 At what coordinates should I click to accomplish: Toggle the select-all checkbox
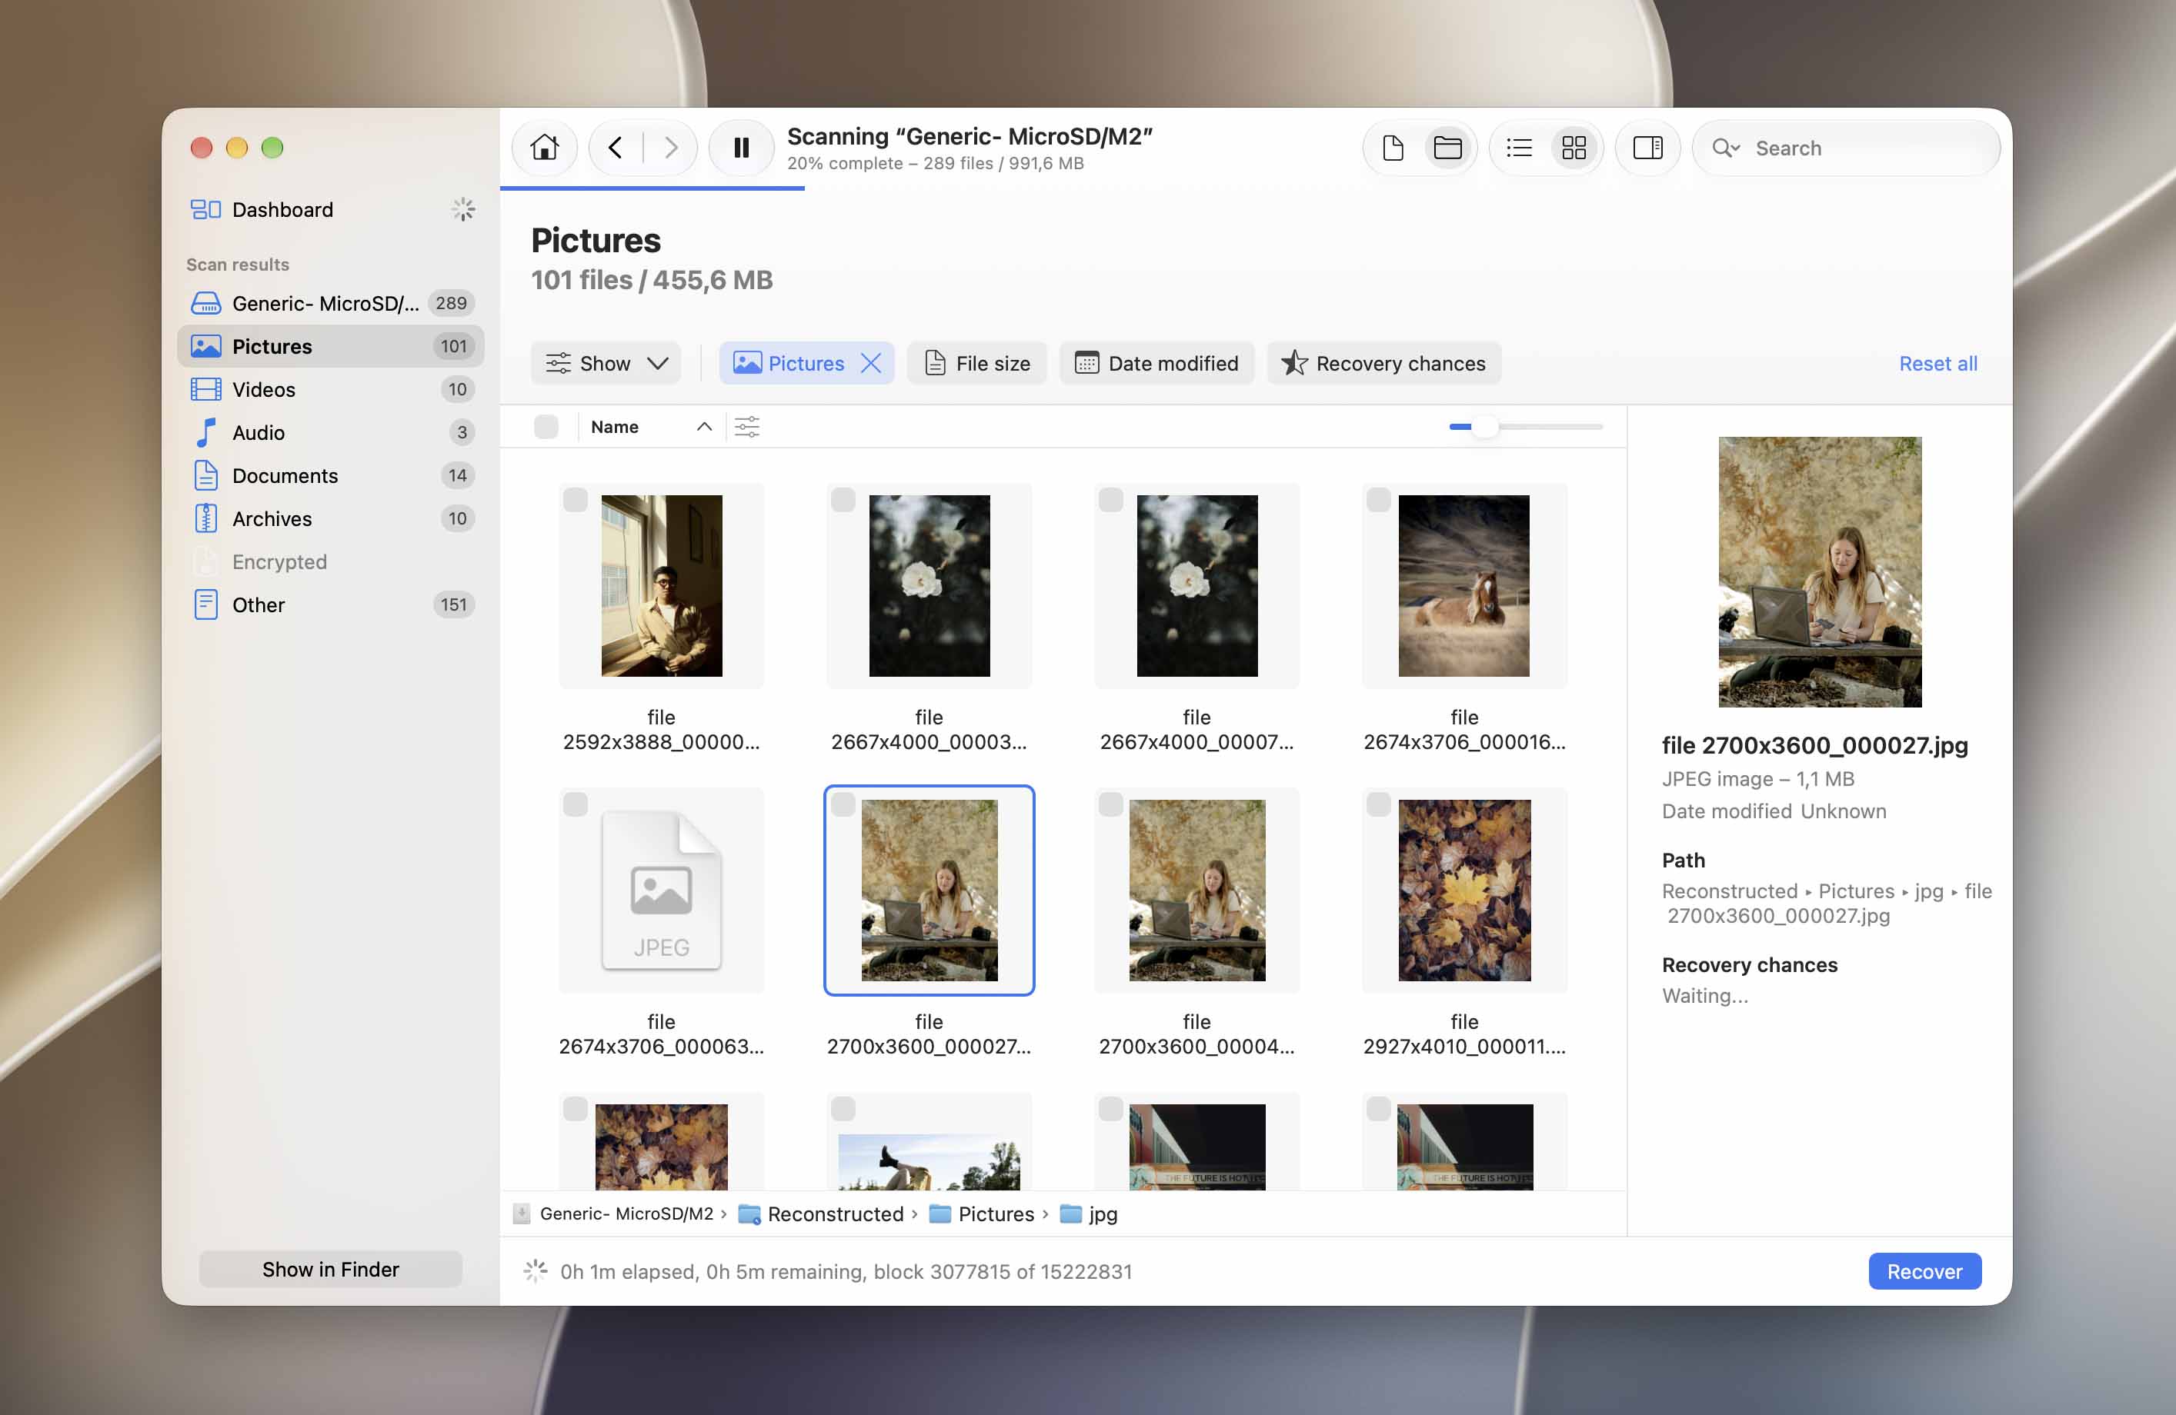coord(546,427)
